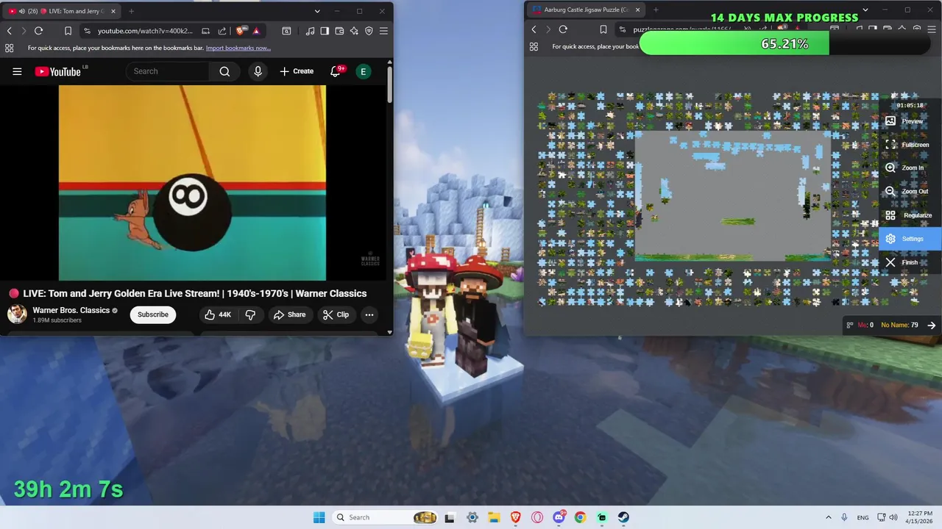Share the page via address bar icon

pos(222,31)
